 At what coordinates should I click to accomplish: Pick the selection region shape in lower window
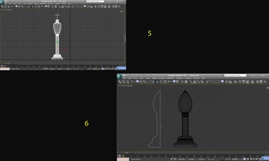coord(148,82)
